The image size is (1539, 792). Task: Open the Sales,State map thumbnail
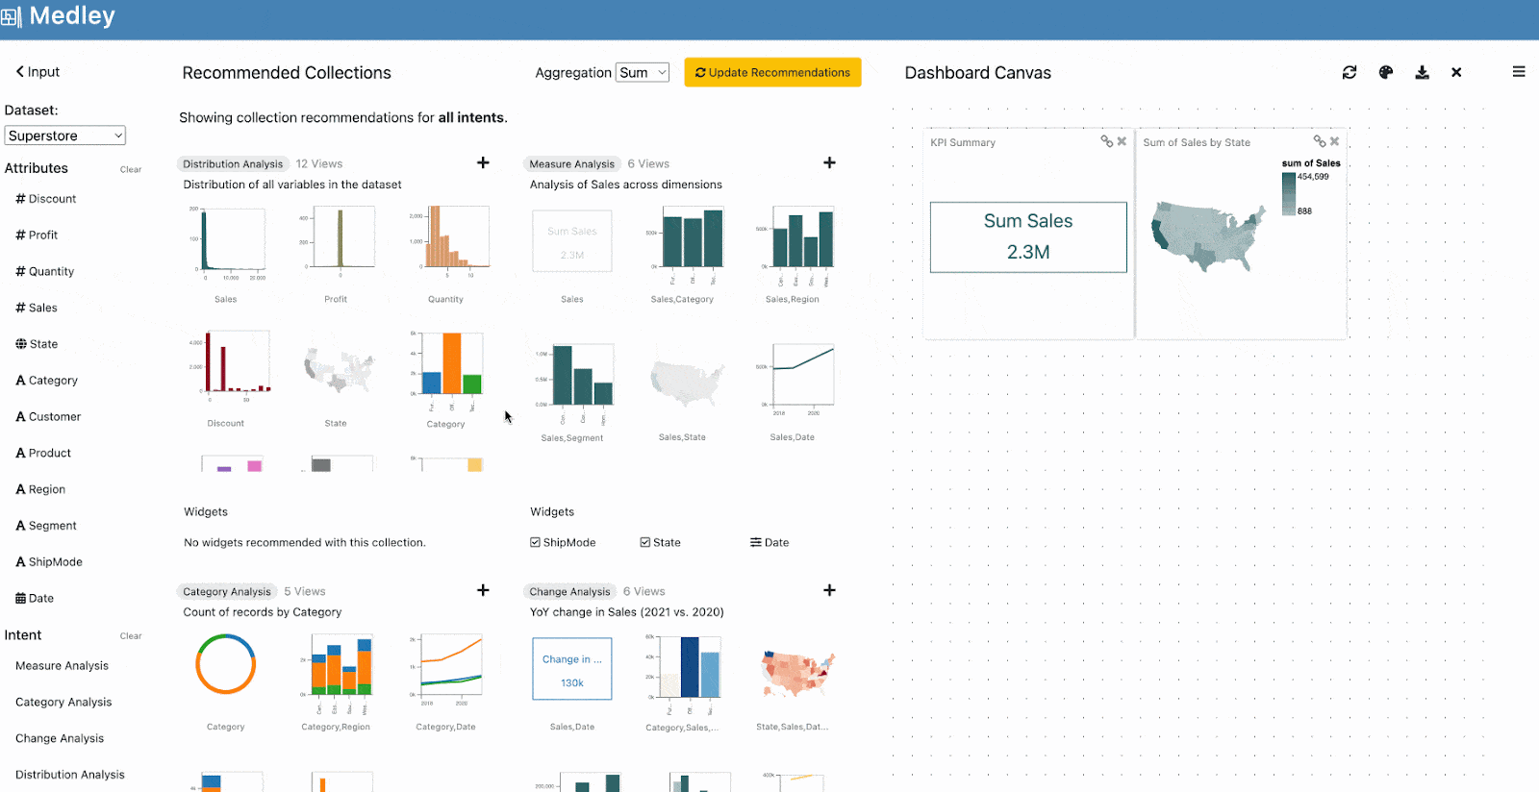pyautogui.click(x=686, y=383)
